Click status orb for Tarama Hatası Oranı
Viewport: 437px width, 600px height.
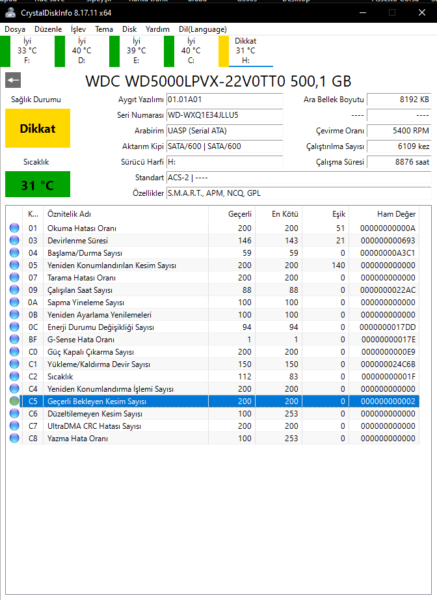click(14, 277)
